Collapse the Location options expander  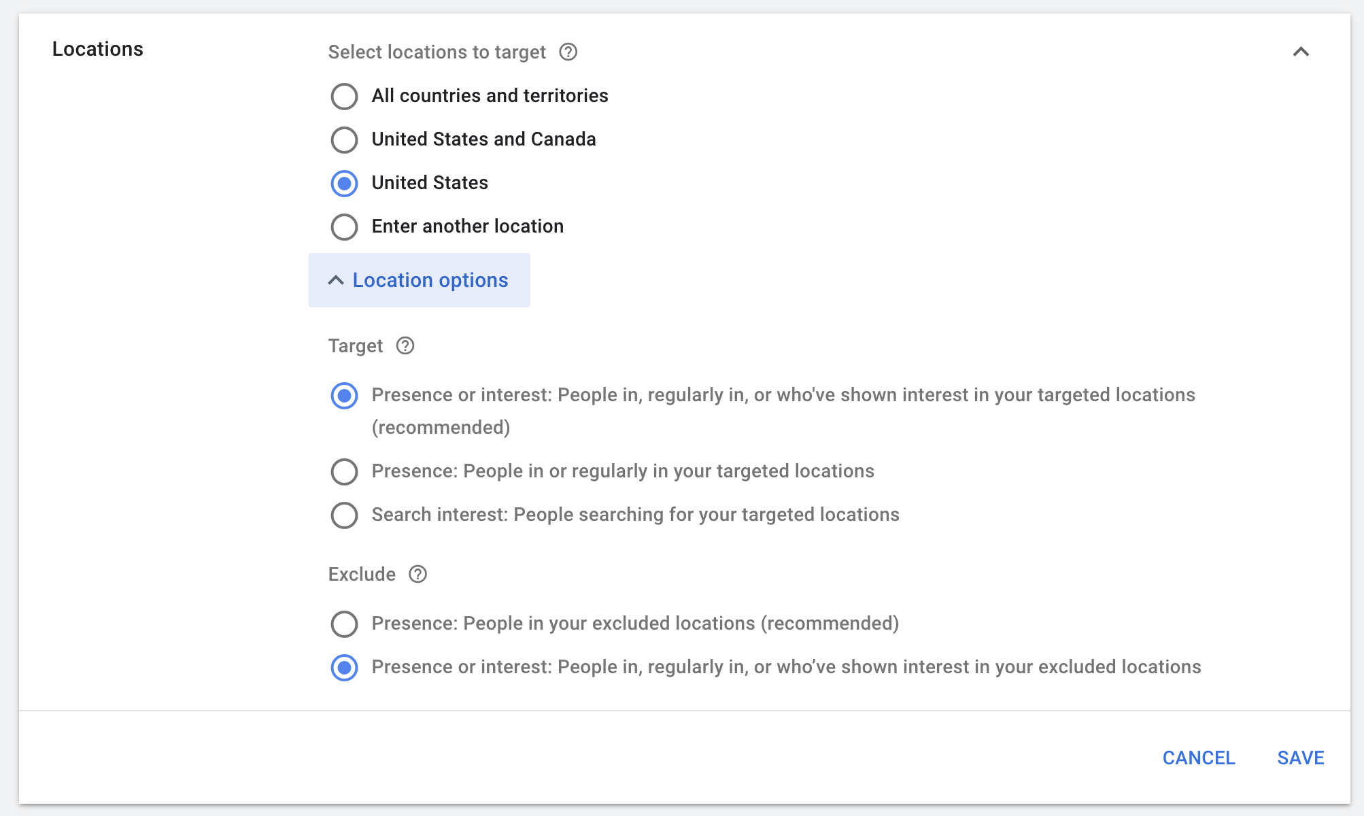coord(420,280)
